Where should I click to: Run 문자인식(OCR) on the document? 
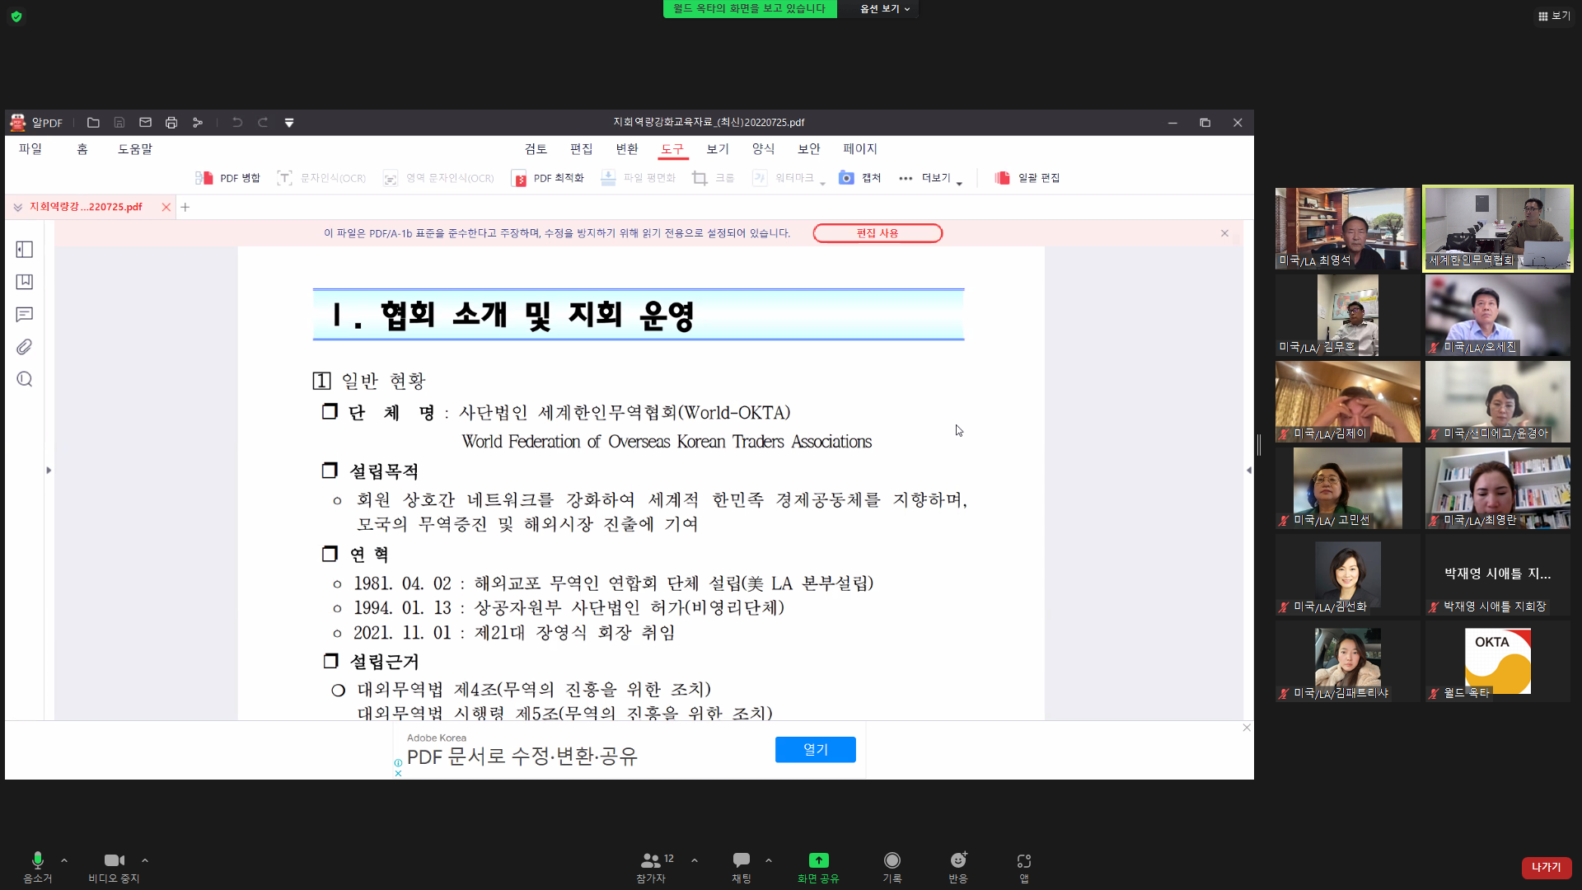coord(321,177)
